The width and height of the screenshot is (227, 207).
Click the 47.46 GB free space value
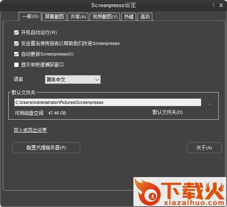pyautogui.click(x=57, y=113)
